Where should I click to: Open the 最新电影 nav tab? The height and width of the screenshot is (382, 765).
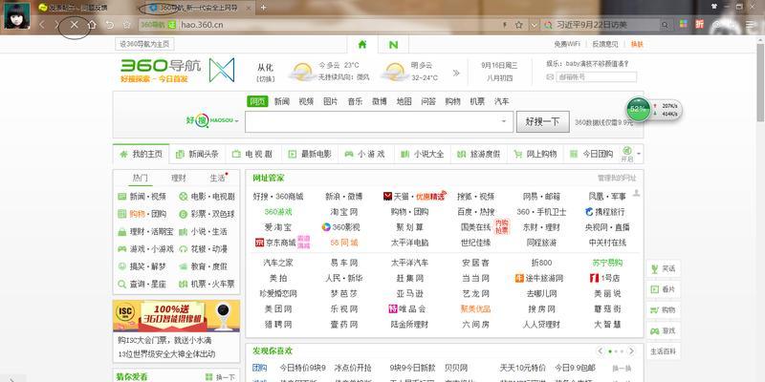tap(310, 154)
